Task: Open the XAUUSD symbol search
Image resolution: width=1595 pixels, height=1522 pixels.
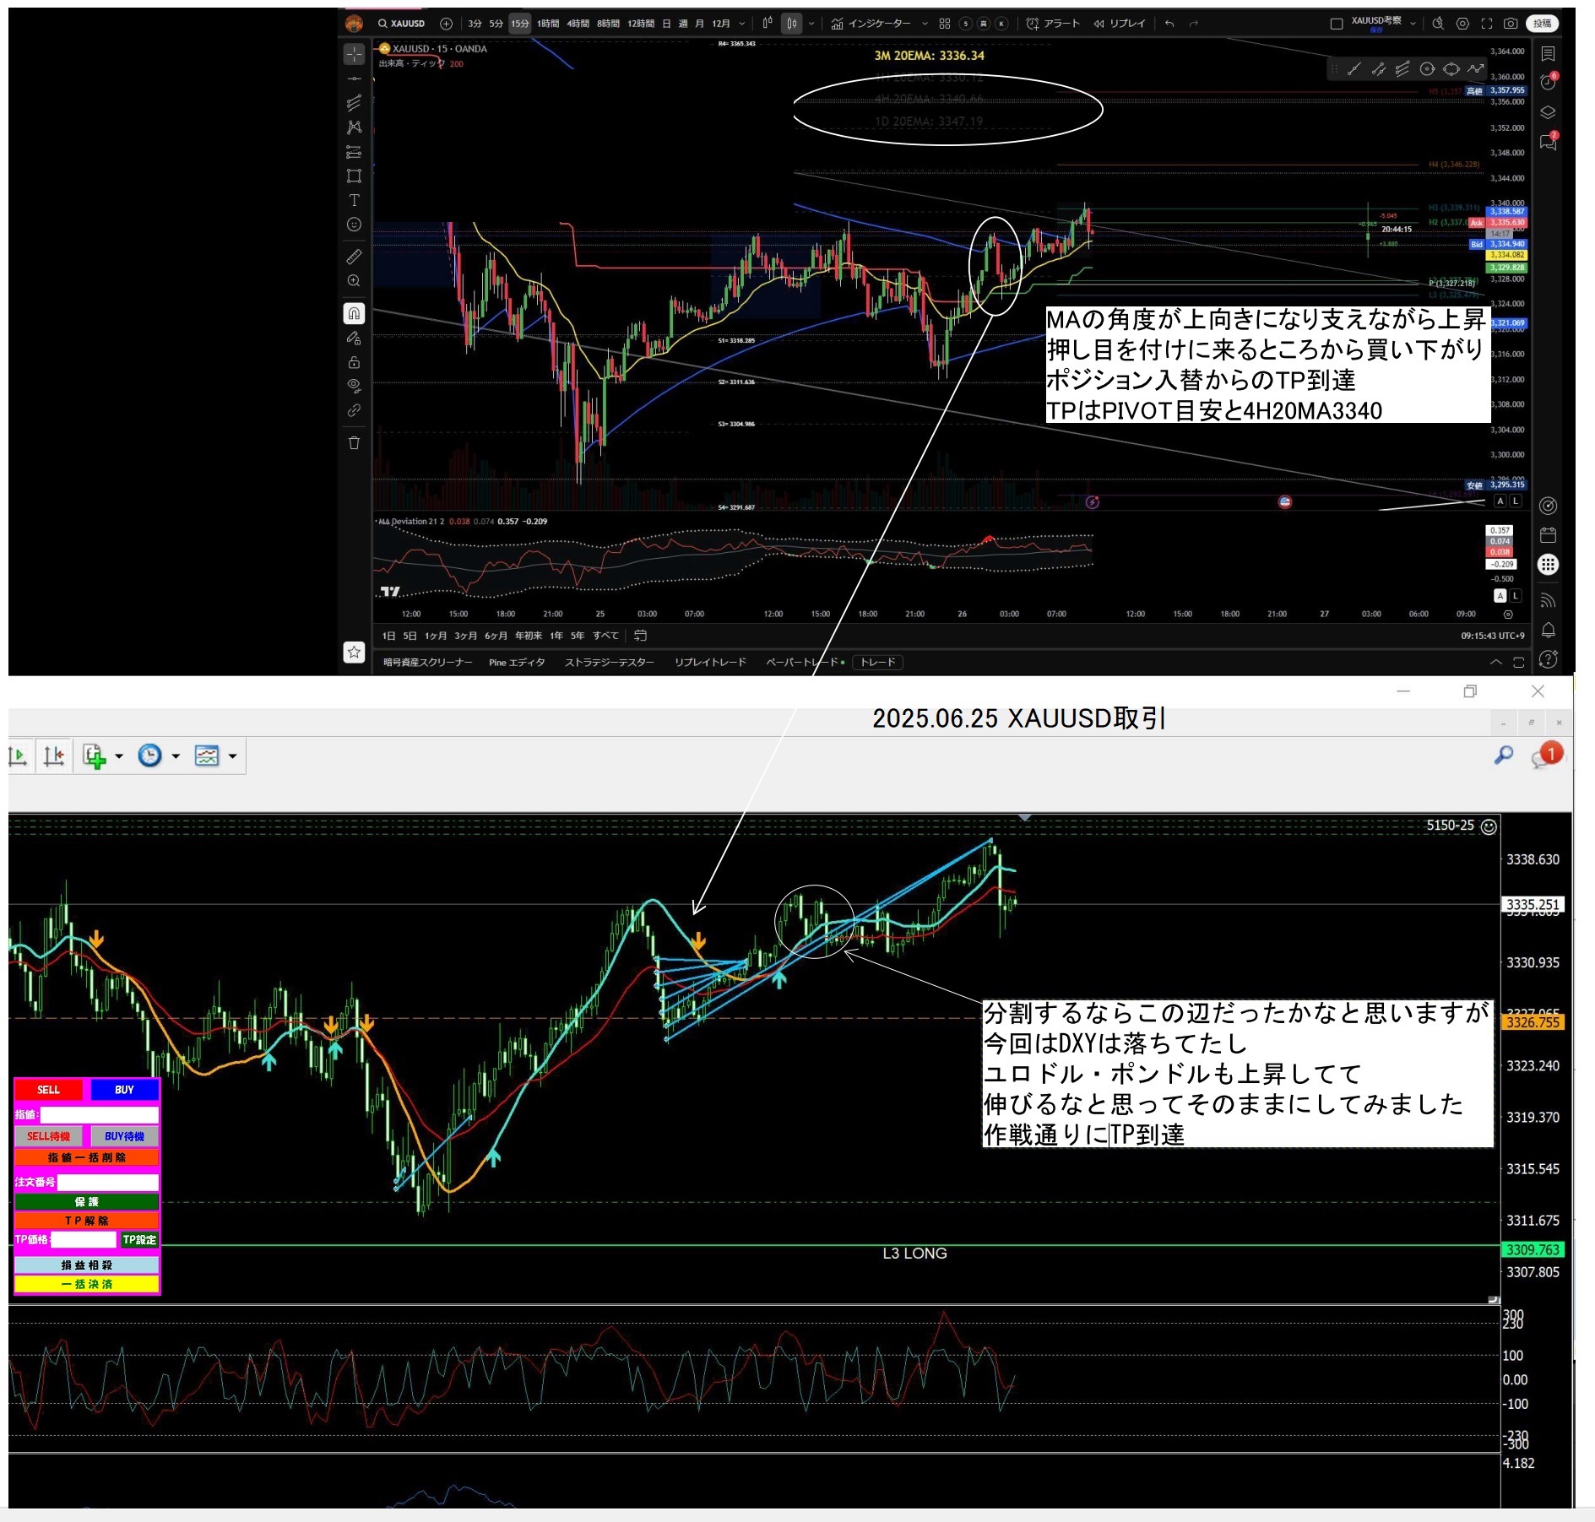Action: tap(402, 24)
